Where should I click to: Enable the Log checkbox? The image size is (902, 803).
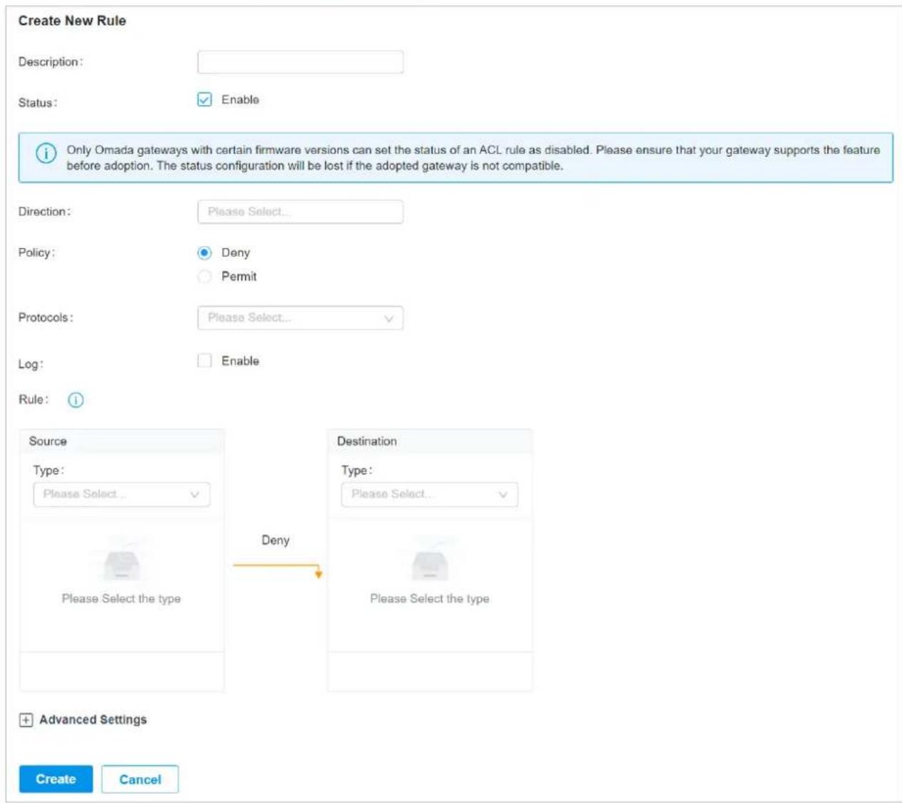click(x=205, y=361)
